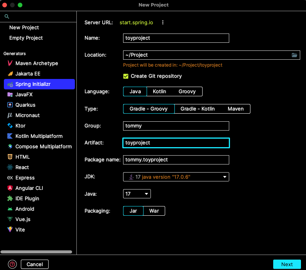306x270 pixels.
Task: Click the Spring Initializr icon
Action: (10, 84)
